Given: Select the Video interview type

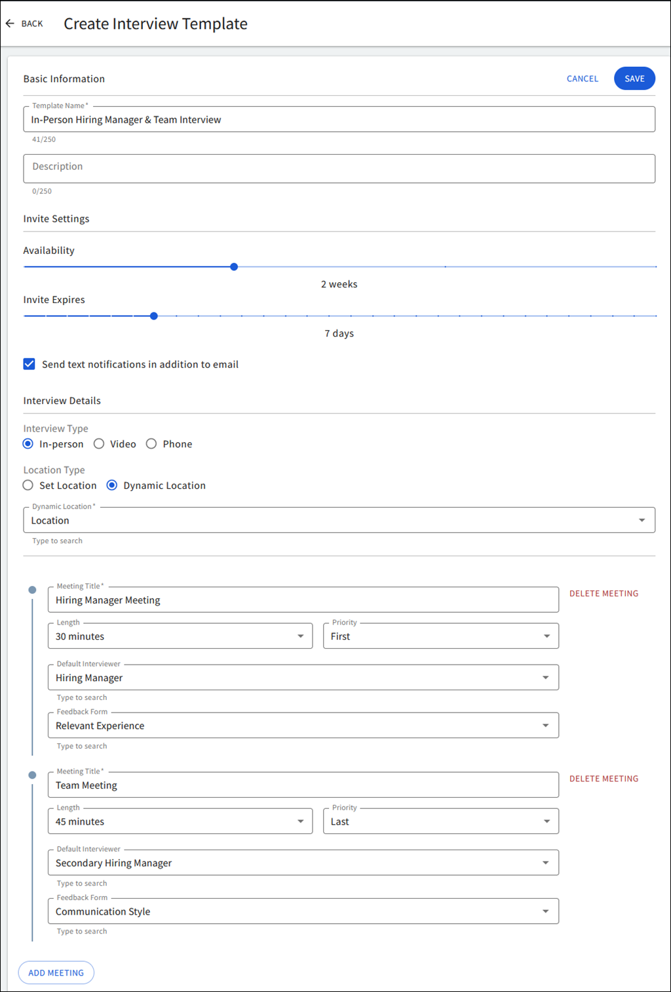Looking at the screenshot, I should (99, 444).
